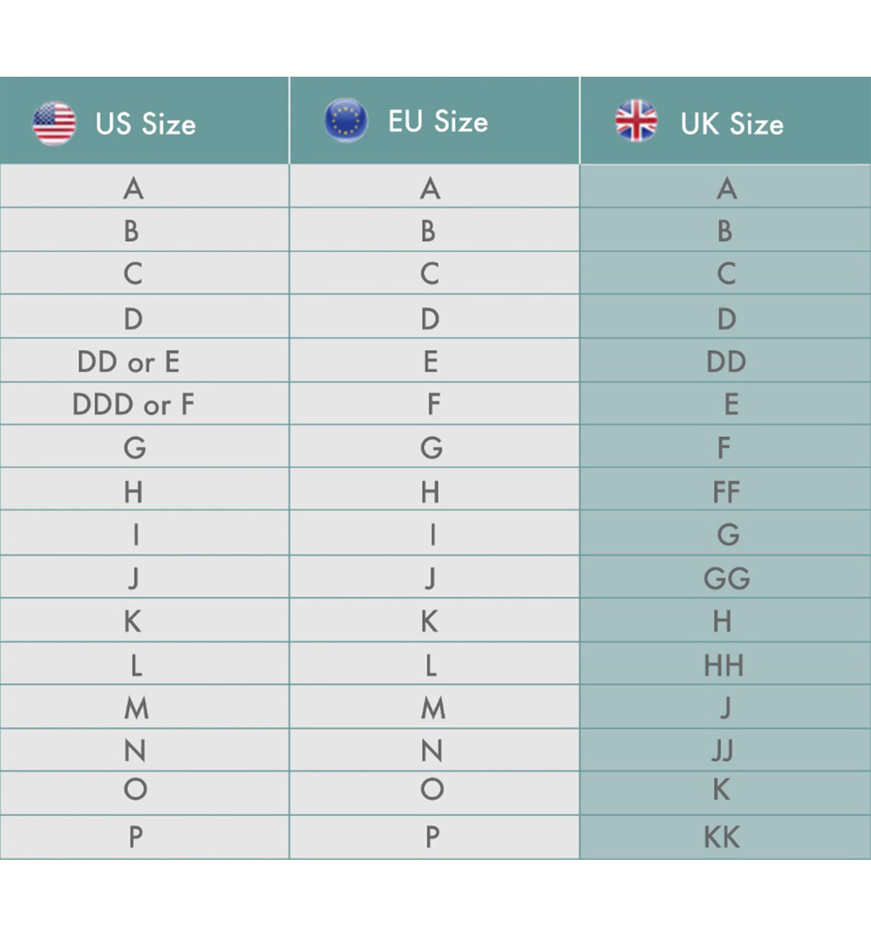Viewport: 871px width, 943px height.
Task: Pick the DD cell in UK column
Action: coord(726,361)
